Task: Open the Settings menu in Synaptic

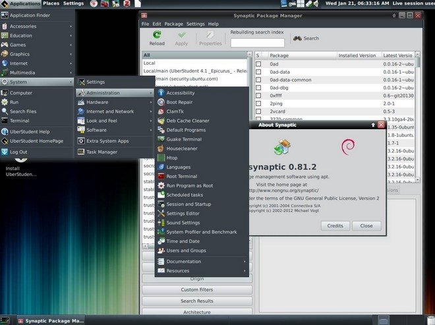Action: (x=195, y=24)
